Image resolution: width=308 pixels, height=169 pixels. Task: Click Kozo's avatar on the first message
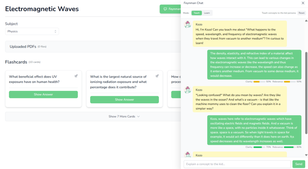[x=188, y=25]
